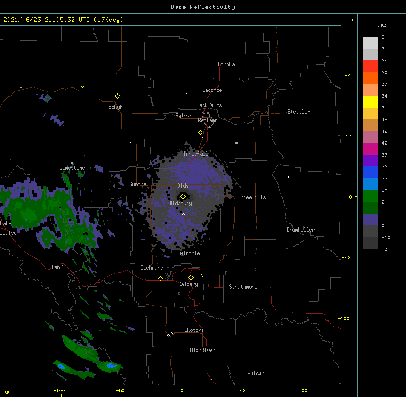The width and height of the screenshot is (406, 397).
Task: Click the yellow diamond marker south of RedDeer
Action: 201,132
